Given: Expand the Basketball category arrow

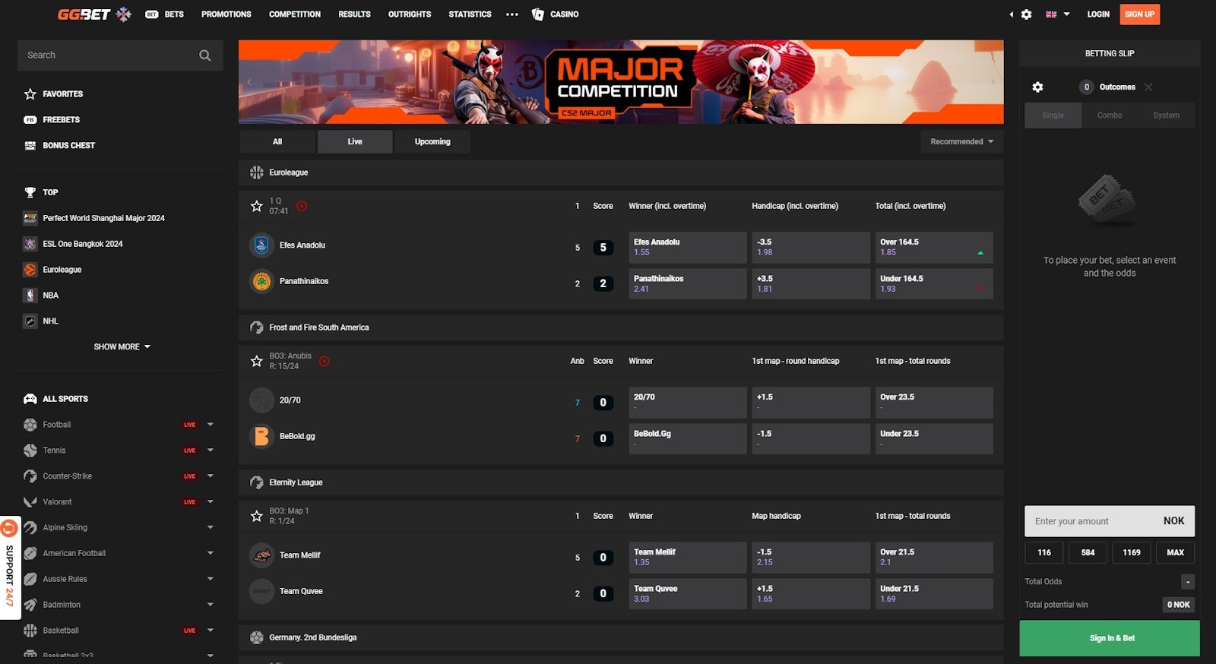Looking at the screenshot, I should tap(211, 631).
